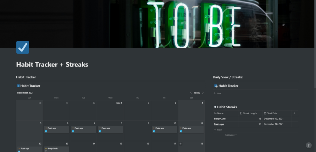316x152 pixels.
Task: Click the page vertical scrollbar
Action: (x=315, y=44)
